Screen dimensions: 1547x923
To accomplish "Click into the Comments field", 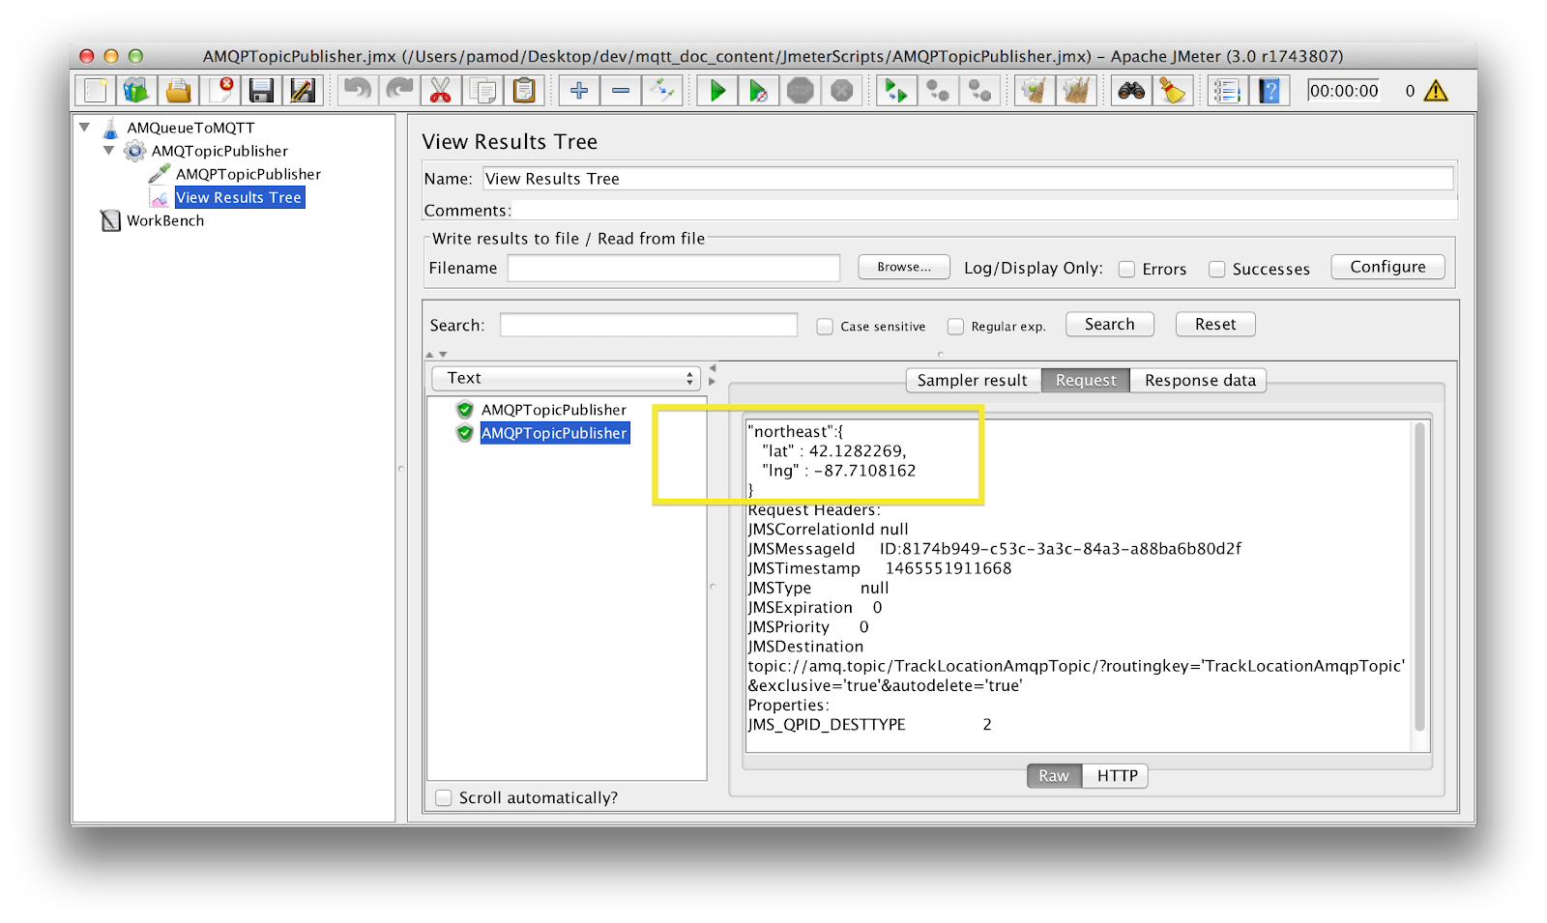I will pos(984,210).
